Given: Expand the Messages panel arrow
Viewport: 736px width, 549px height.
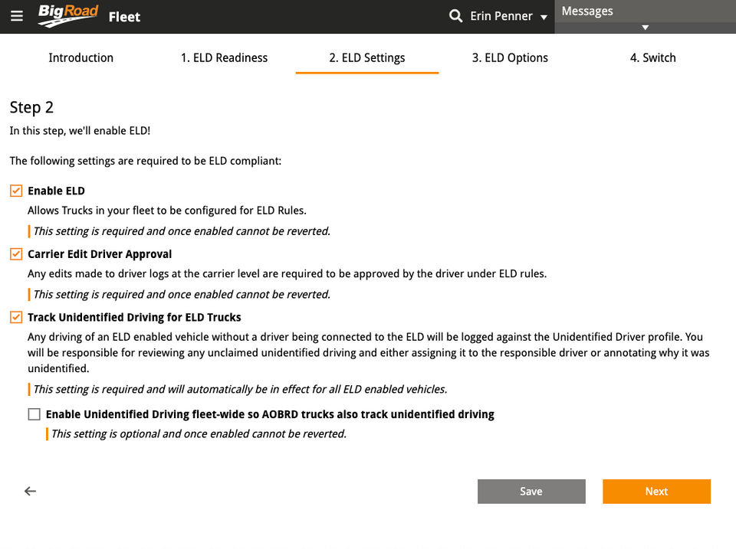Looking at the screenshot, I should click(645, 28).
